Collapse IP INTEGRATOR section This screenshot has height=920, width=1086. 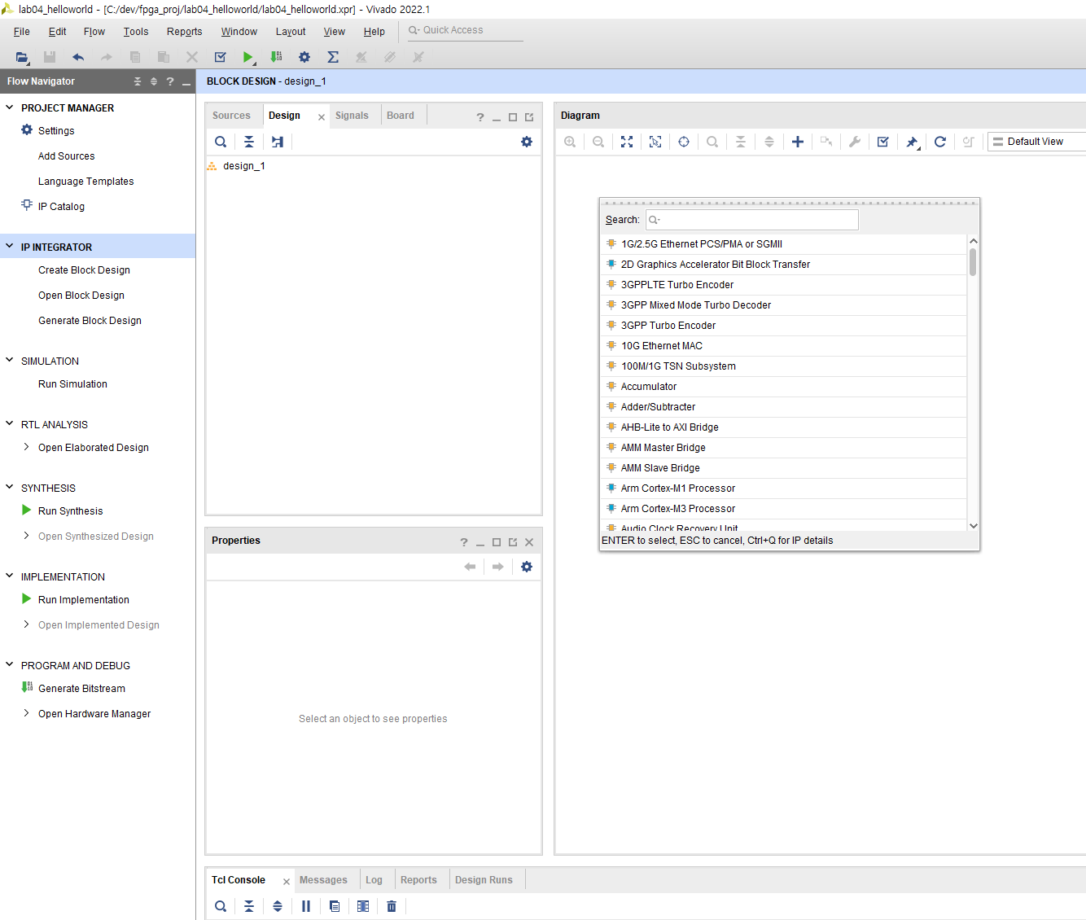coord(10,246)
